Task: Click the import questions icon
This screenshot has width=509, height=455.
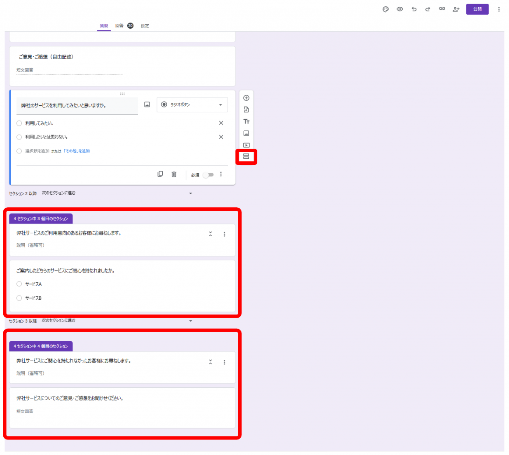Action: [x=246, y=110]
